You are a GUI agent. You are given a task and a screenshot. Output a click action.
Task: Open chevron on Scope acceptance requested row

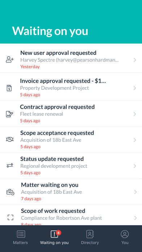(x=135, y=140)
